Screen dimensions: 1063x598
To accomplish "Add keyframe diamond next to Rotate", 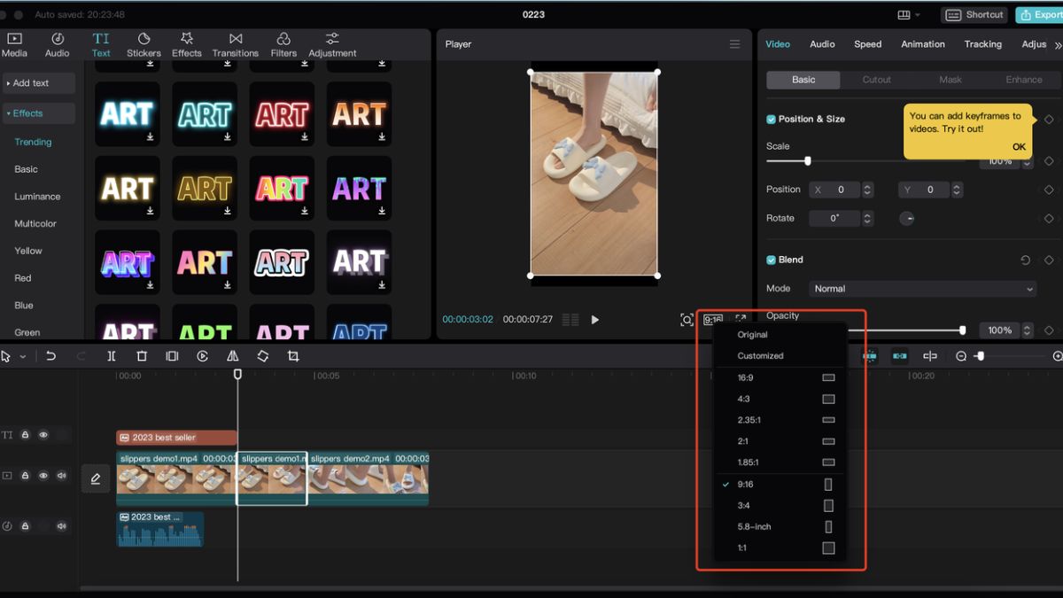I will pyautogui.click(x=1049, y=219).
